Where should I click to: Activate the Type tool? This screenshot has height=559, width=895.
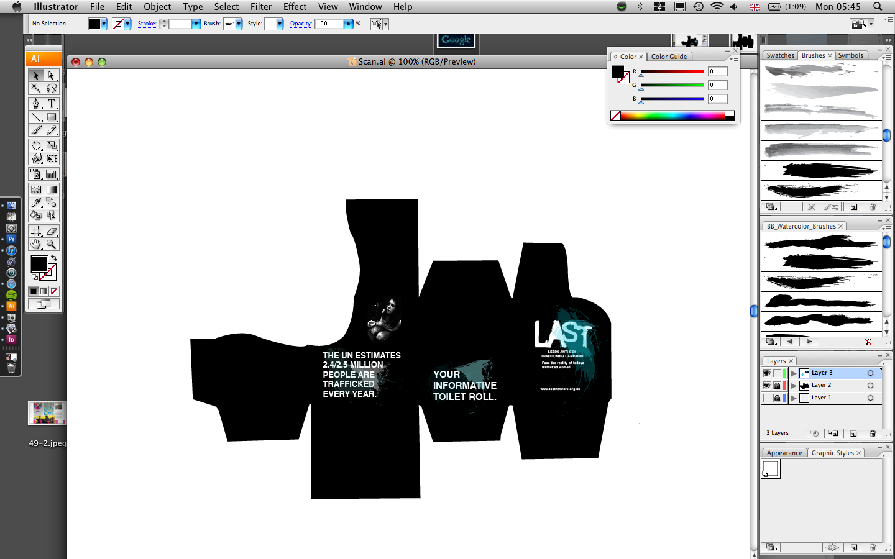coord(52,104)
